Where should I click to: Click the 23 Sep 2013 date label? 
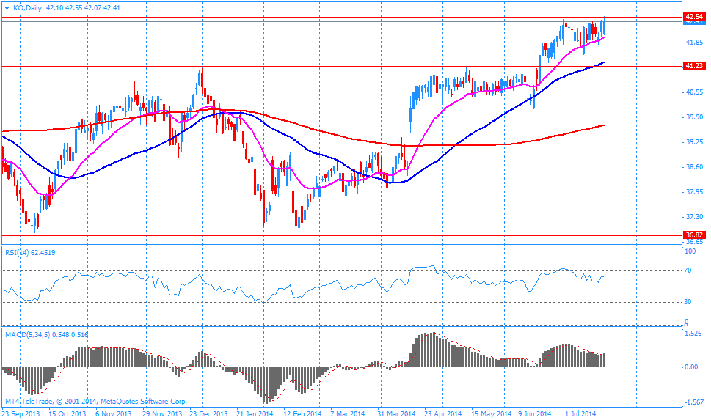coord(21,413)
